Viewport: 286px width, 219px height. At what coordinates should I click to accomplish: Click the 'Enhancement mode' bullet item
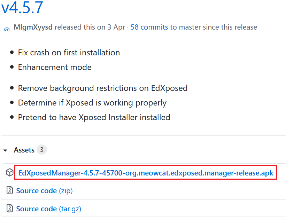(x=55, y=67)
